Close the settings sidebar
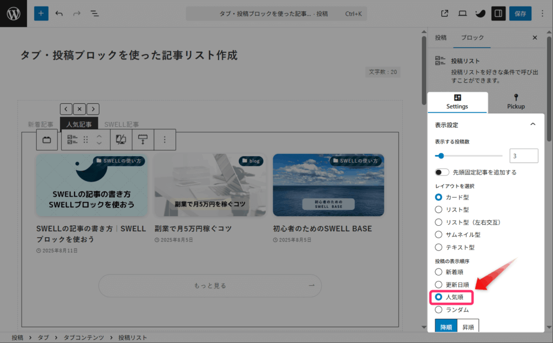The height and width of the screenshot is (343, 553). point(535,37)
